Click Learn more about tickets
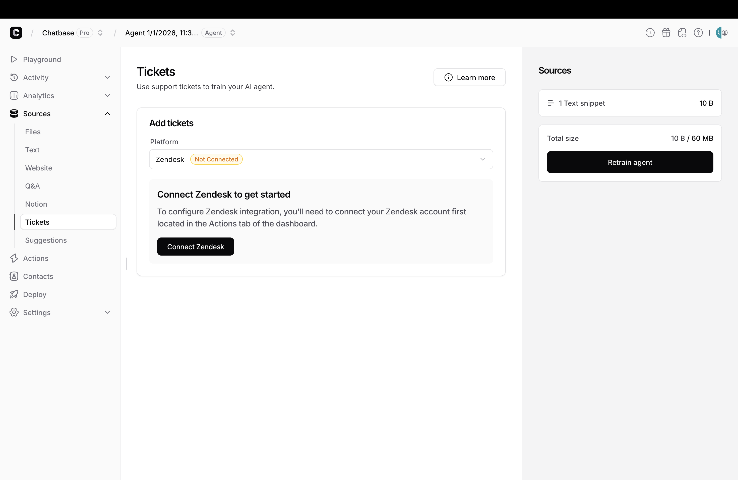Image resolution: width=738 pixels, height=480 pixels. tap(469, 77)
